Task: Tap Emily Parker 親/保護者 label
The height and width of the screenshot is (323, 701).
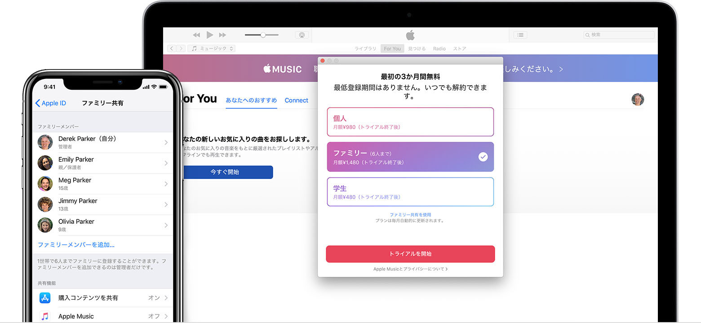Action: click(70, 168)
